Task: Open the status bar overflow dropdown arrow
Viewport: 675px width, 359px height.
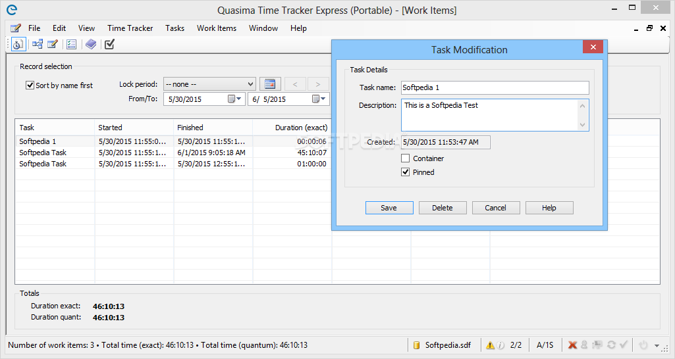Action: click(657, 345)
